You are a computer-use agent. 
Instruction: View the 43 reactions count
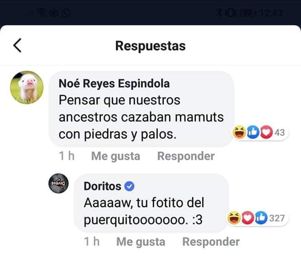[279, 132]
